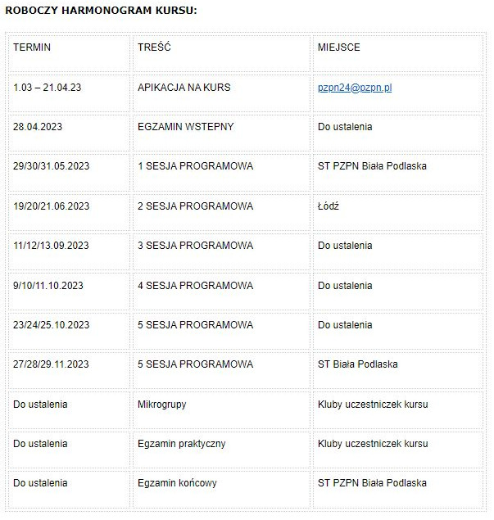Click the ST Biała Podlaska cell for 27/28/29.11.2023
This screenshot has height=520, width=494.
(x=357, y=364)
